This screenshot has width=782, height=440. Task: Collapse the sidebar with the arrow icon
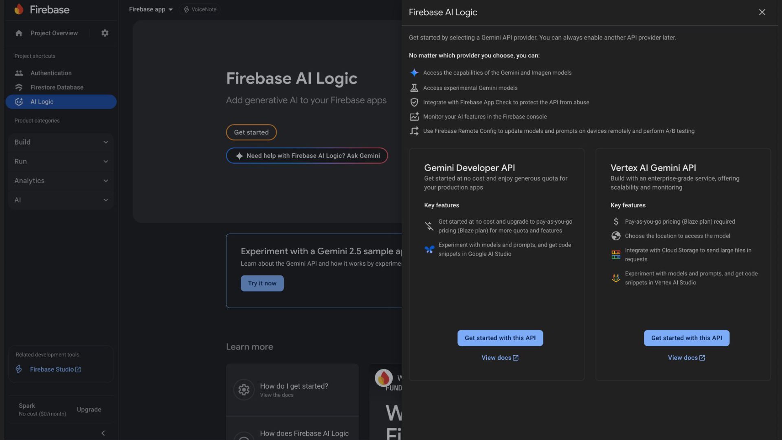point(103,433)
